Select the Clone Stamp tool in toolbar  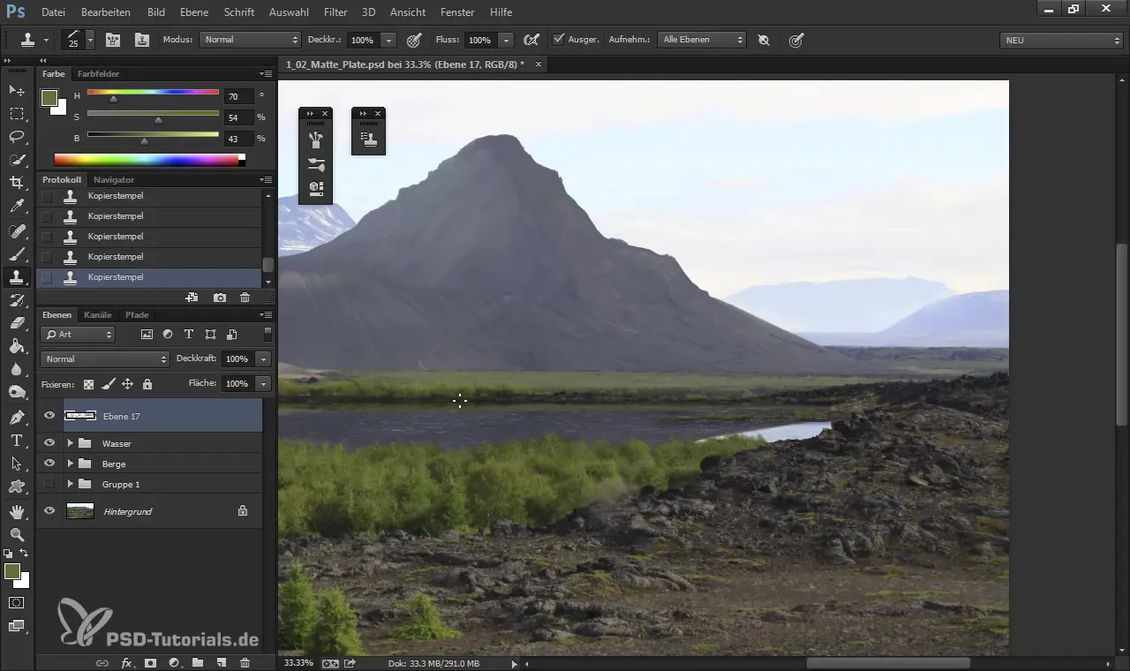click(17, 277)
